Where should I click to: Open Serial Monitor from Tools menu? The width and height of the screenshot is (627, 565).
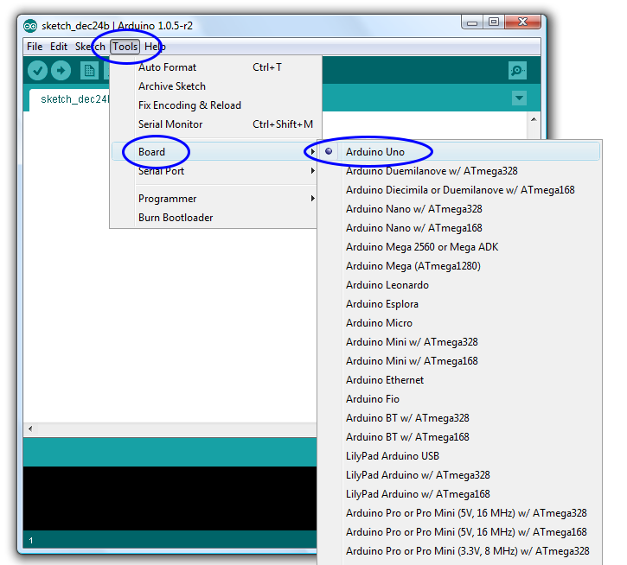tap(215, 124)
